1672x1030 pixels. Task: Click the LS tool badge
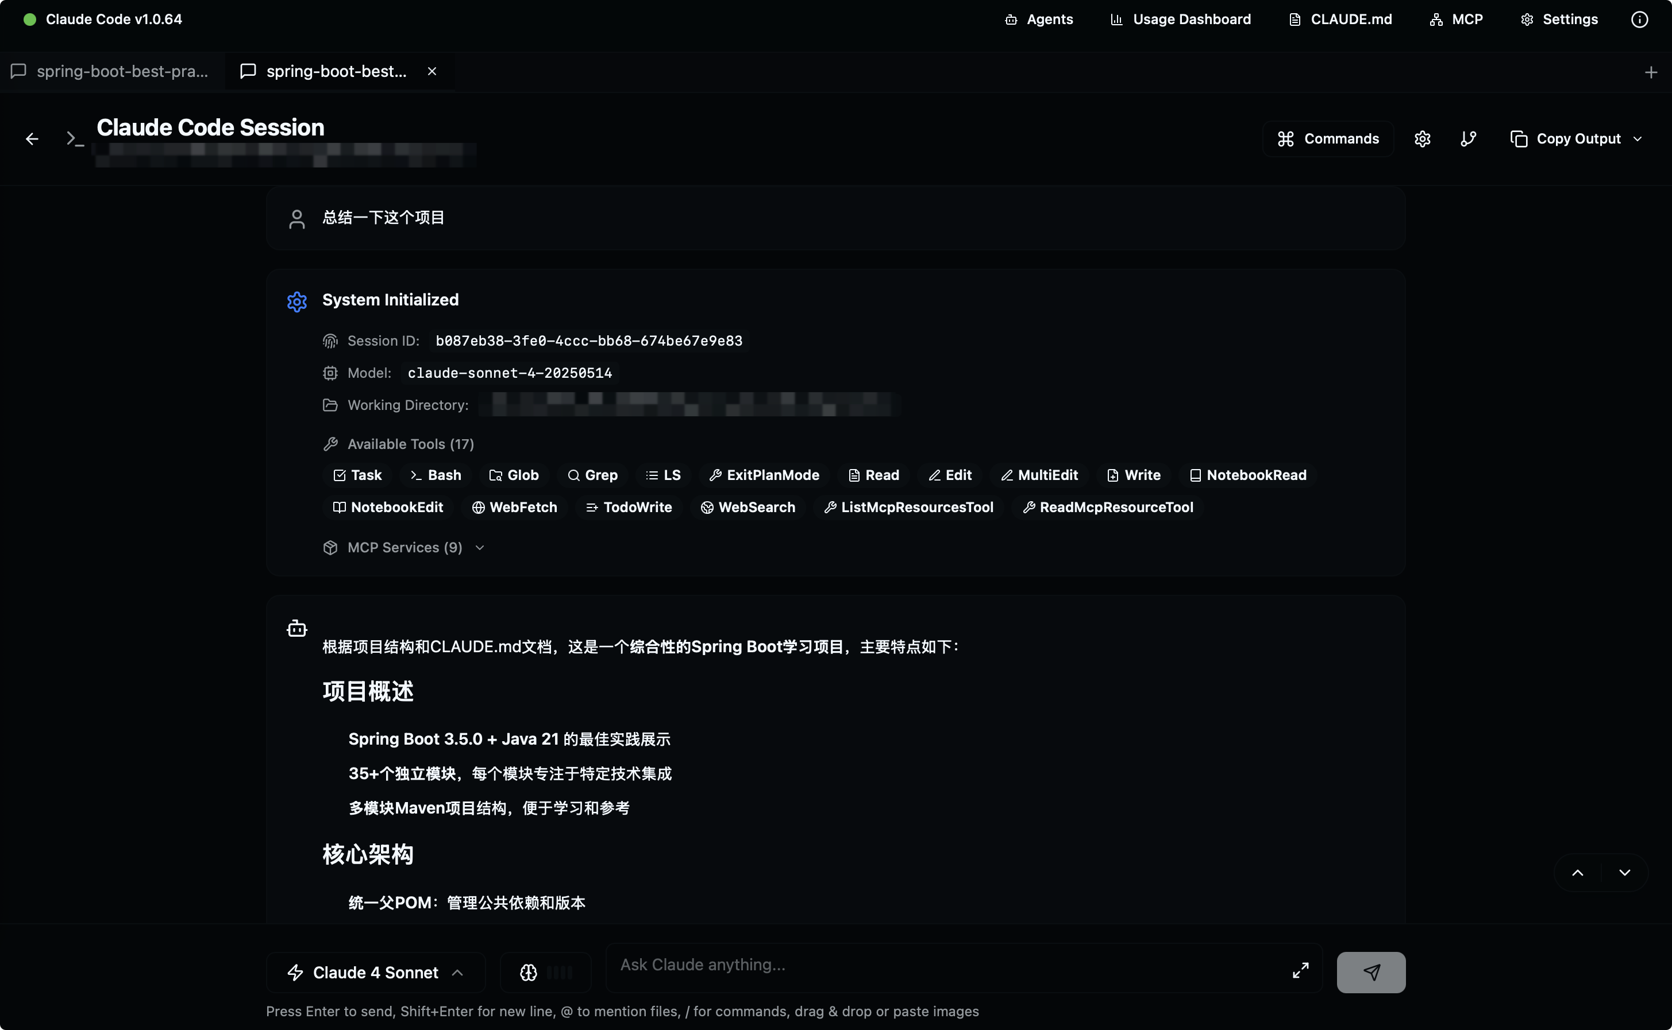click(x=663, y=475)
